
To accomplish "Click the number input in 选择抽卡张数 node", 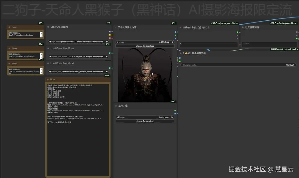I will coord(208,44).
